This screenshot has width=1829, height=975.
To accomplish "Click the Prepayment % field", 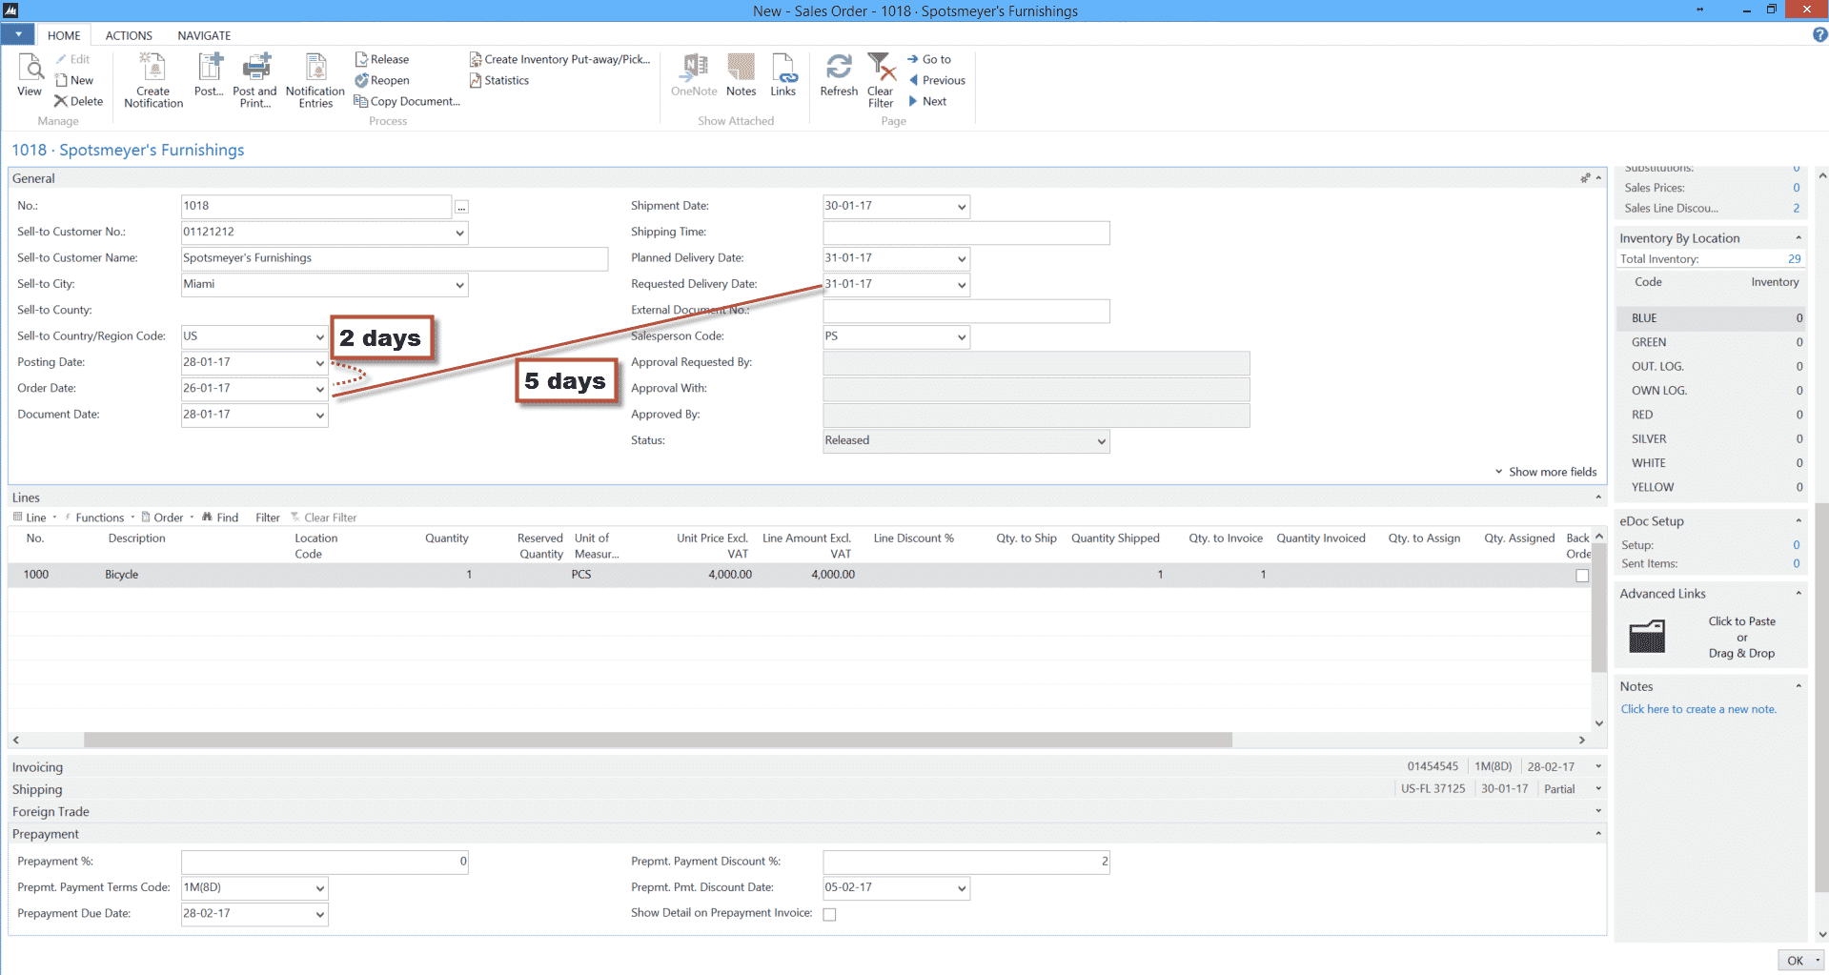I will (x=324, y=862).
